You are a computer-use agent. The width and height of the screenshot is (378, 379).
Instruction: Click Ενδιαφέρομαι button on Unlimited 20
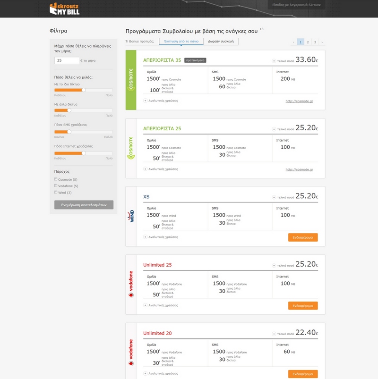pyautogui.click(x=303, y=374)
